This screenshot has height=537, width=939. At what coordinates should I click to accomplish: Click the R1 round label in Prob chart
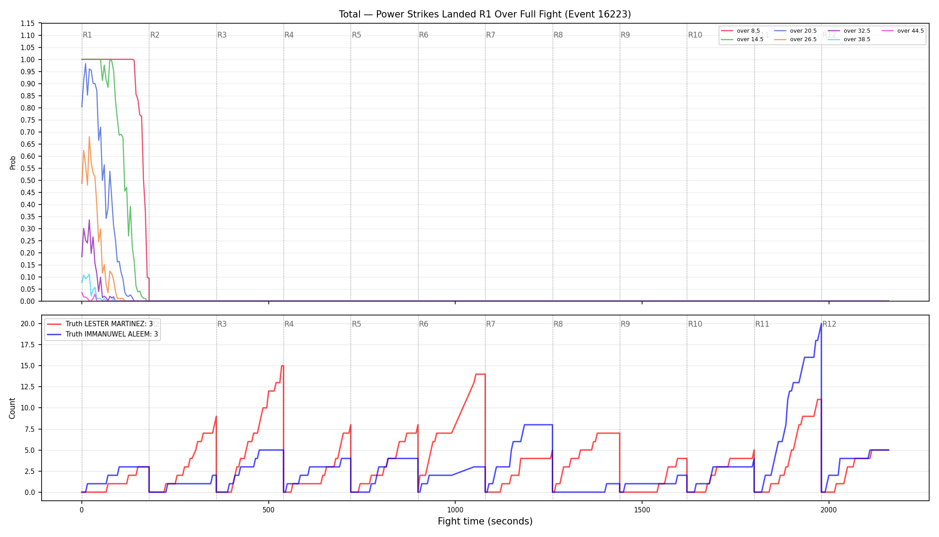[88, 35]
